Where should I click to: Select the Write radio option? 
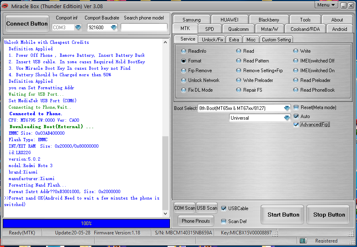(295, 51)
